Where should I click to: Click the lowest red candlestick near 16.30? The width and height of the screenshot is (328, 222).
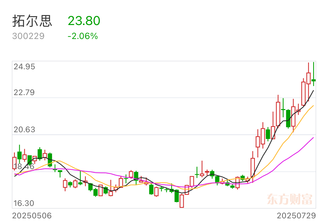click(182, 201)
